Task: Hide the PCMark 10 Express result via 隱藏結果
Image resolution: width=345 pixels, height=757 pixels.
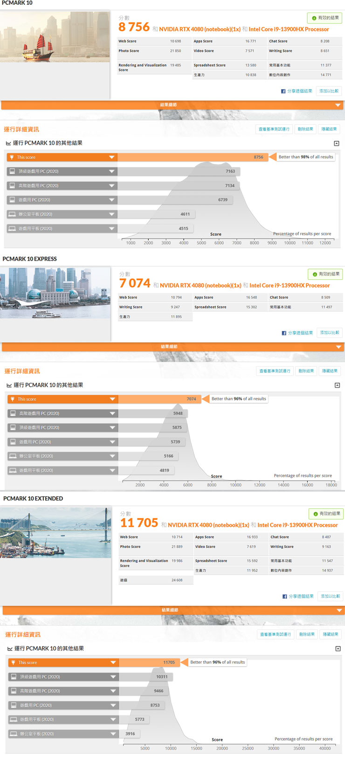Action: pos(330,371)
